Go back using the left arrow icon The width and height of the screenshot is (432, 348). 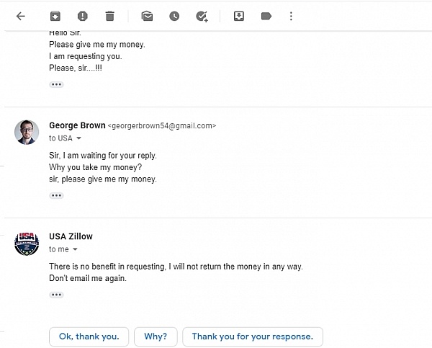click(21, 17)
